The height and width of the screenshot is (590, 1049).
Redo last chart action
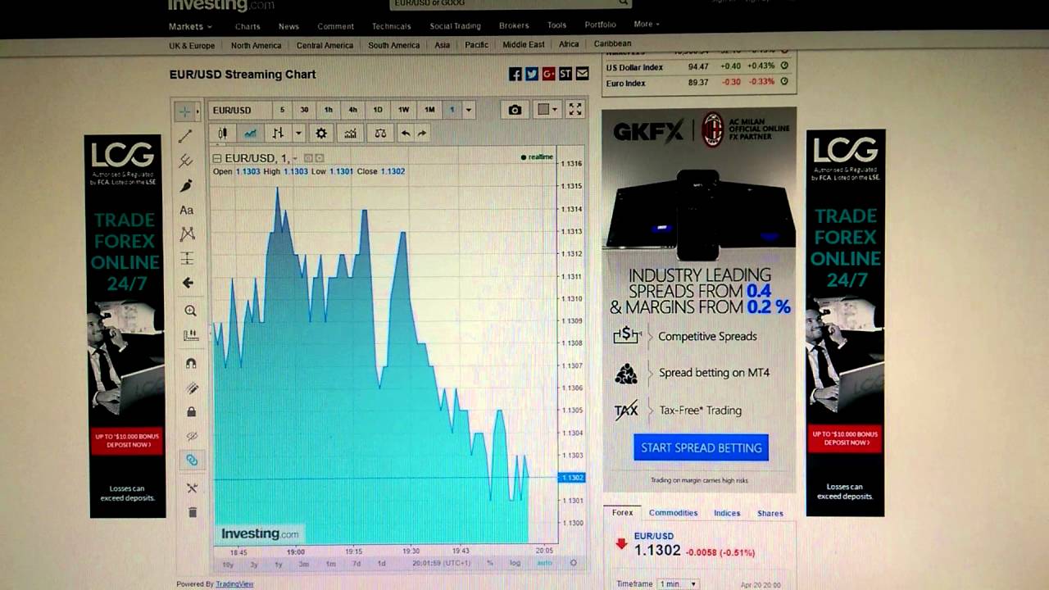[422, 134]
